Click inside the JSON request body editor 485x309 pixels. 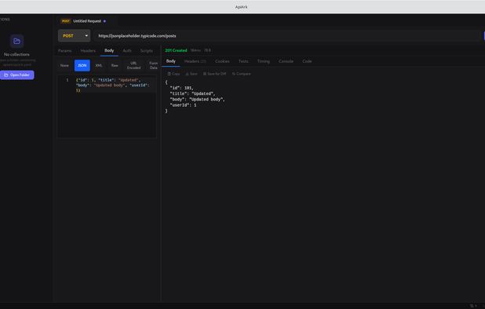pos(107,107)
